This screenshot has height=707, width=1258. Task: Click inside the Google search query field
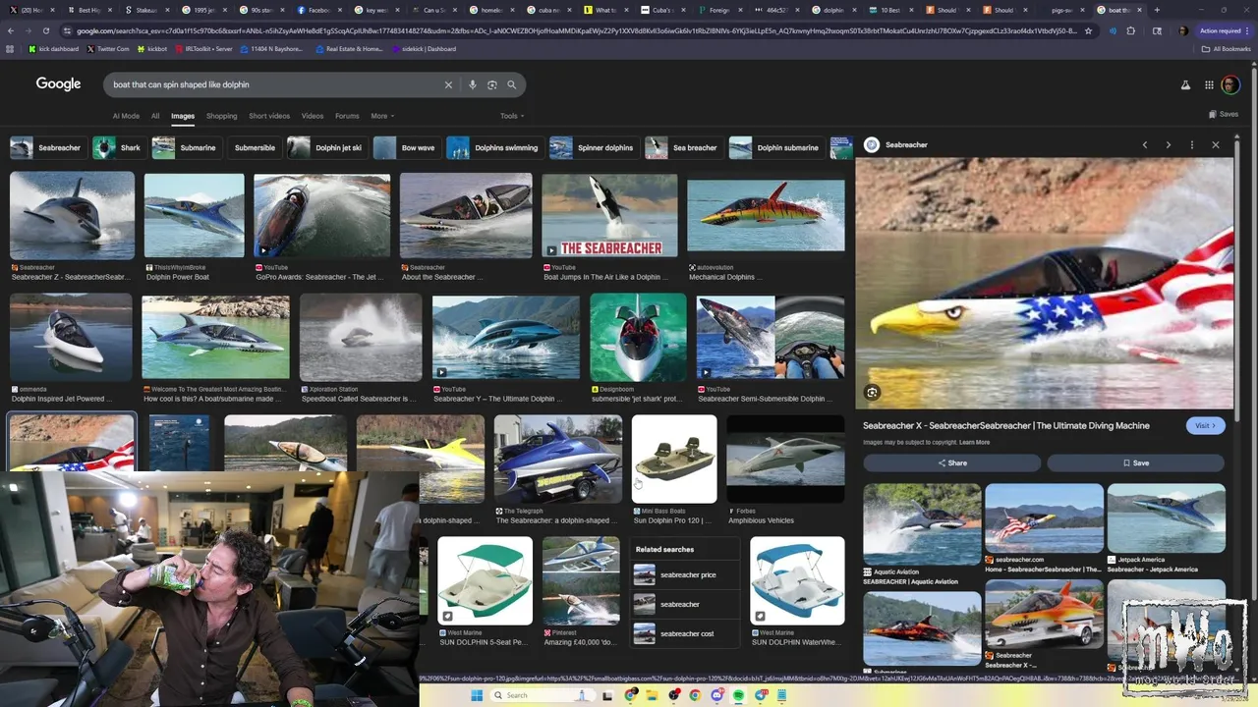pos(275,84)
